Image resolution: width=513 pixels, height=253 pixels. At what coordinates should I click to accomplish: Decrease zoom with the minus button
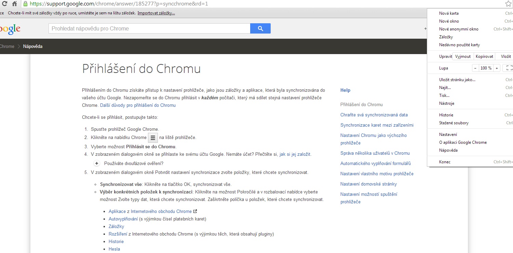click(475, 68)
